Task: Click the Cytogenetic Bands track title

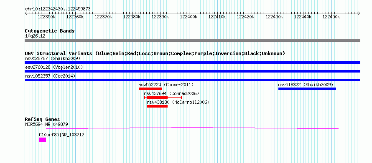Action: (50, 31)
